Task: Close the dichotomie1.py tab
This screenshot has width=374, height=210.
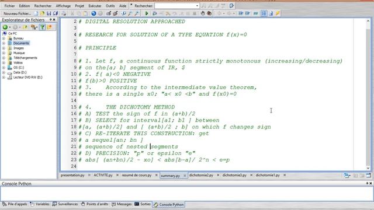Action: [x=285, y=175]
